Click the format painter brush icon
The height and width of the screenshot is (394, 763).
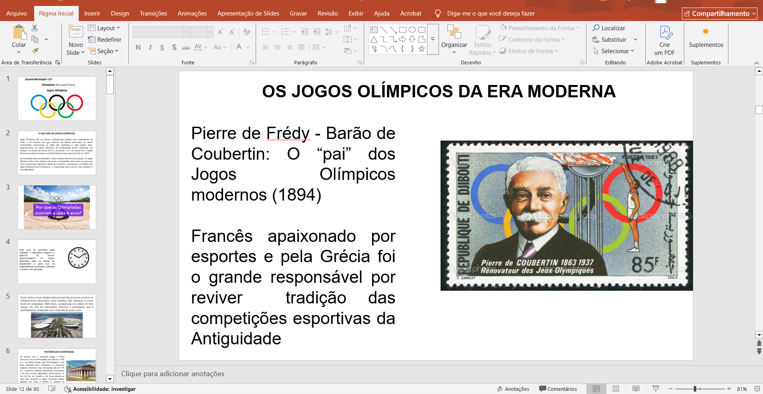(35, 51)
